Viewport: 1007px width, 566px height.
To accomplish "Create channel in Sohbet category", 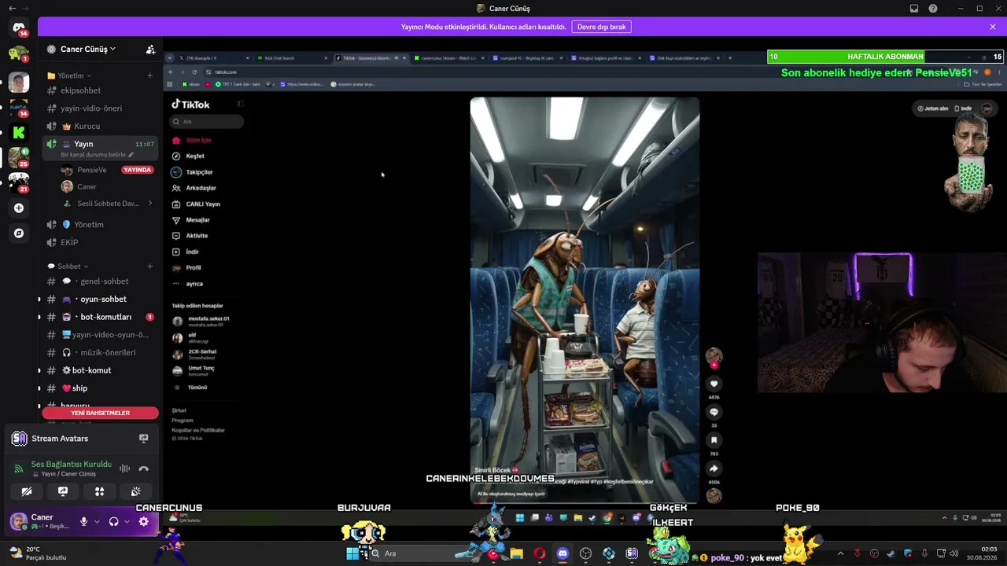I will 149,266.
